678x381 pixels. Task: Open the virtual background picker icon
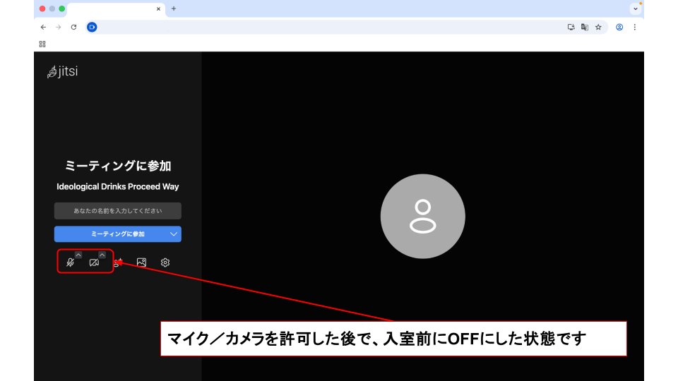141,262
